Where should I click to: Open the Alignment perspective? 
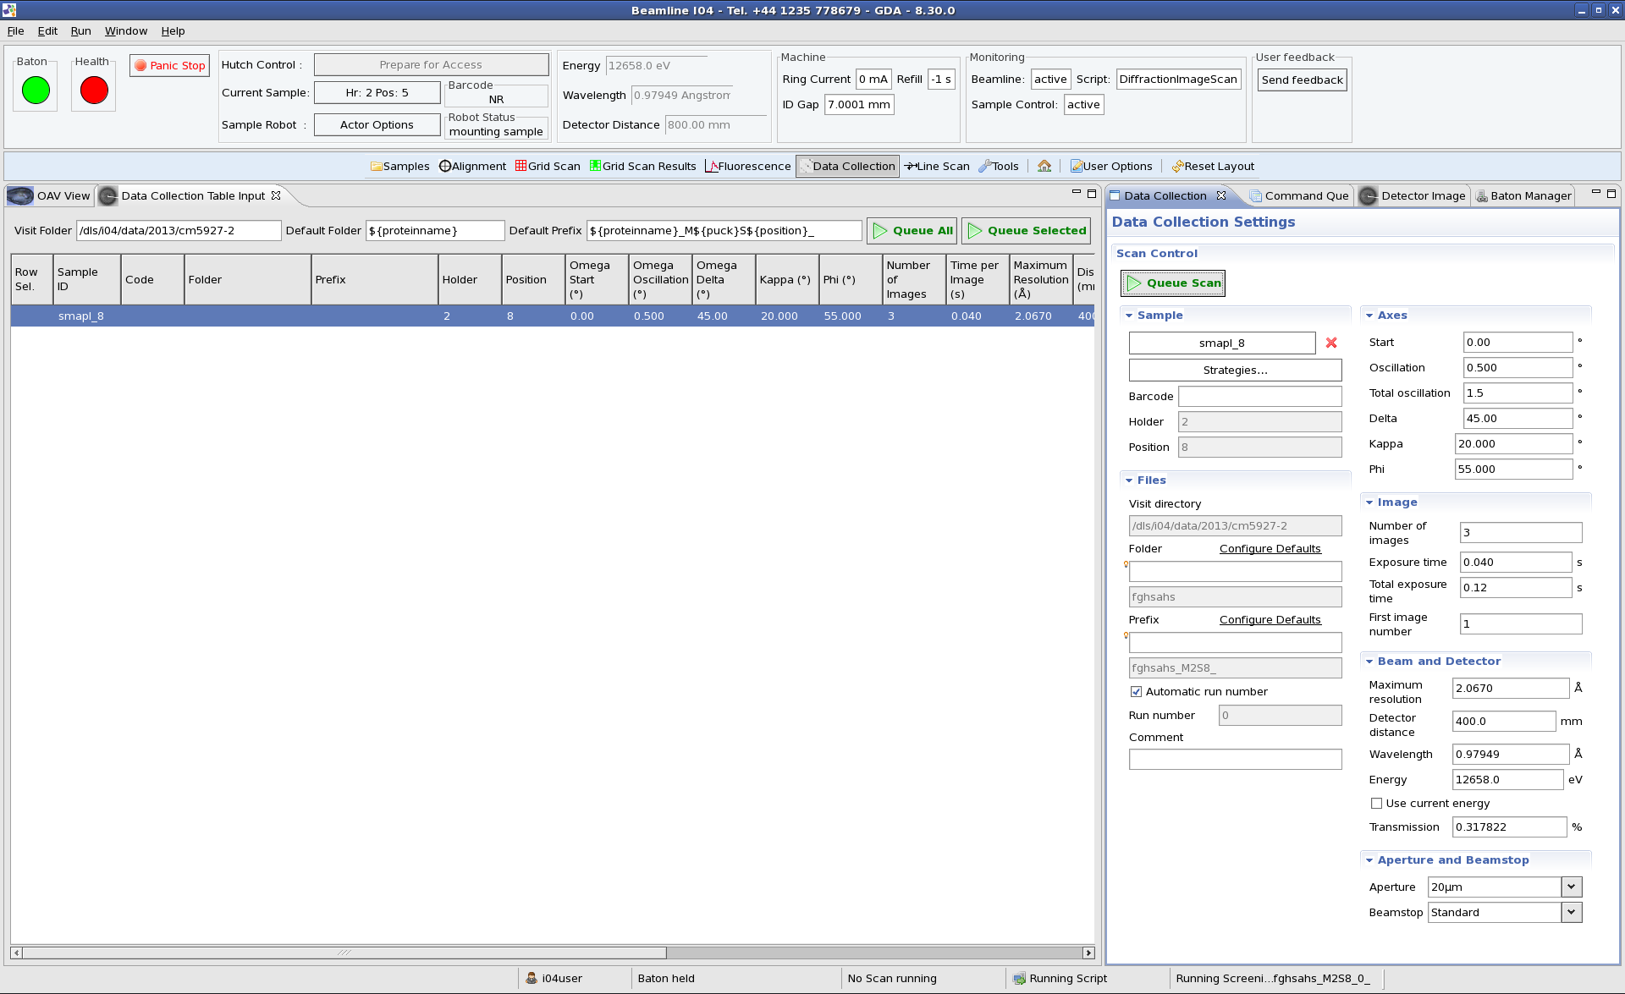click(x=472, y=166)
